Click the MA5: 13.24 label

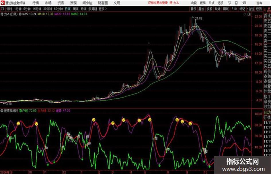(29, 14)
